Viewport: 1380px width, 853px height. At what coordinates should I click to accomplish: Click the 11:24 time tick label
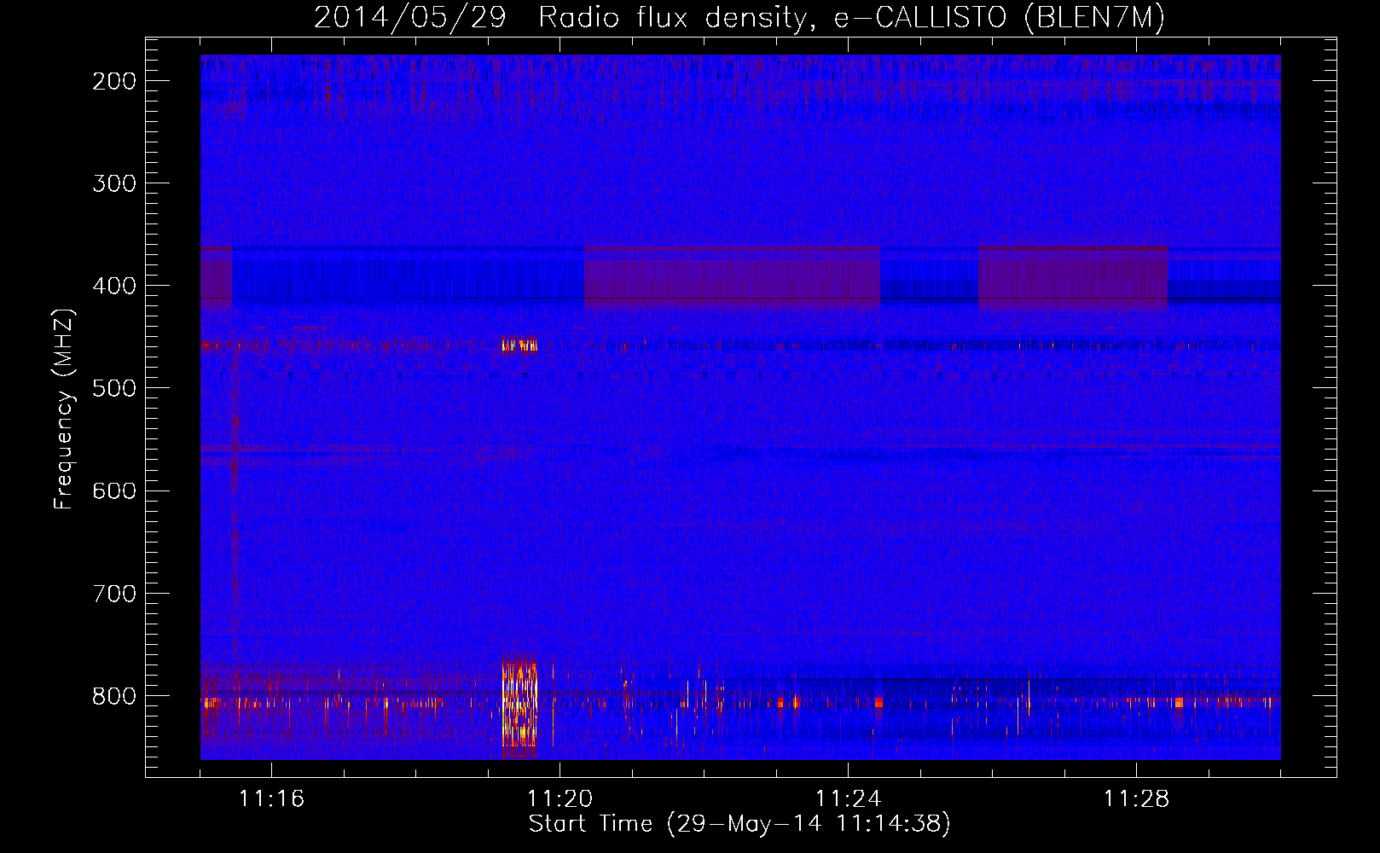848,799
